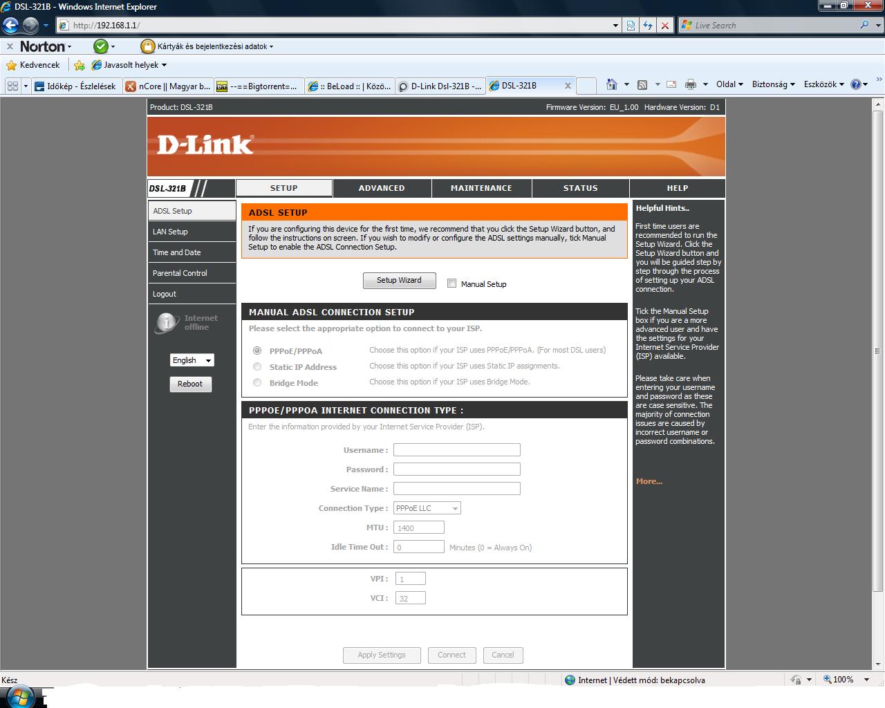Open zoom level 100% dropdown arrow

[866, 680]
